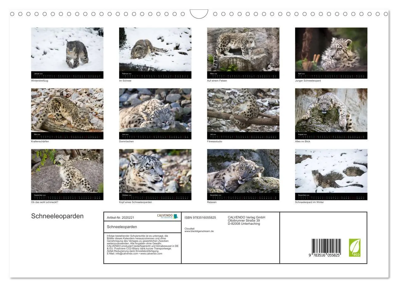This screenshot has width=398, height=287.
Task: Click the 'Cloudtail' author name
Action: (190, 229)
